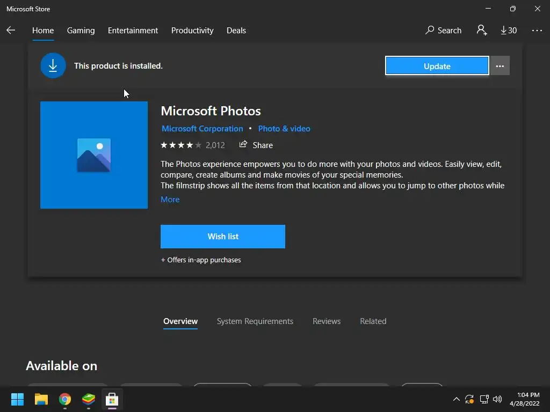Viewport: 550px width, 412px height.
Task: Open Search in Microsoft Store
Action: pos(443,31)
